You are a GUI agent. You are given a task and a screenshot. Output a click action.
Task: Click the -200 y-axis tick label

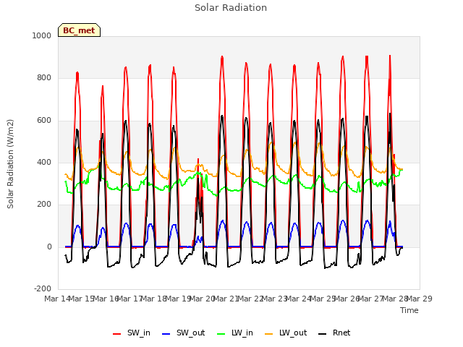click(x=43, y=288)
